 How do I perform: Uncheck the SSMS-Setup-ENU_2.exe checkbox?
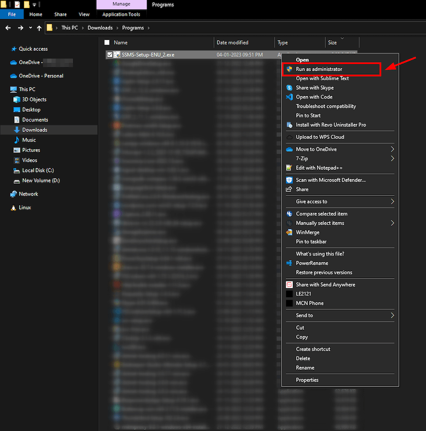point(110,55)
